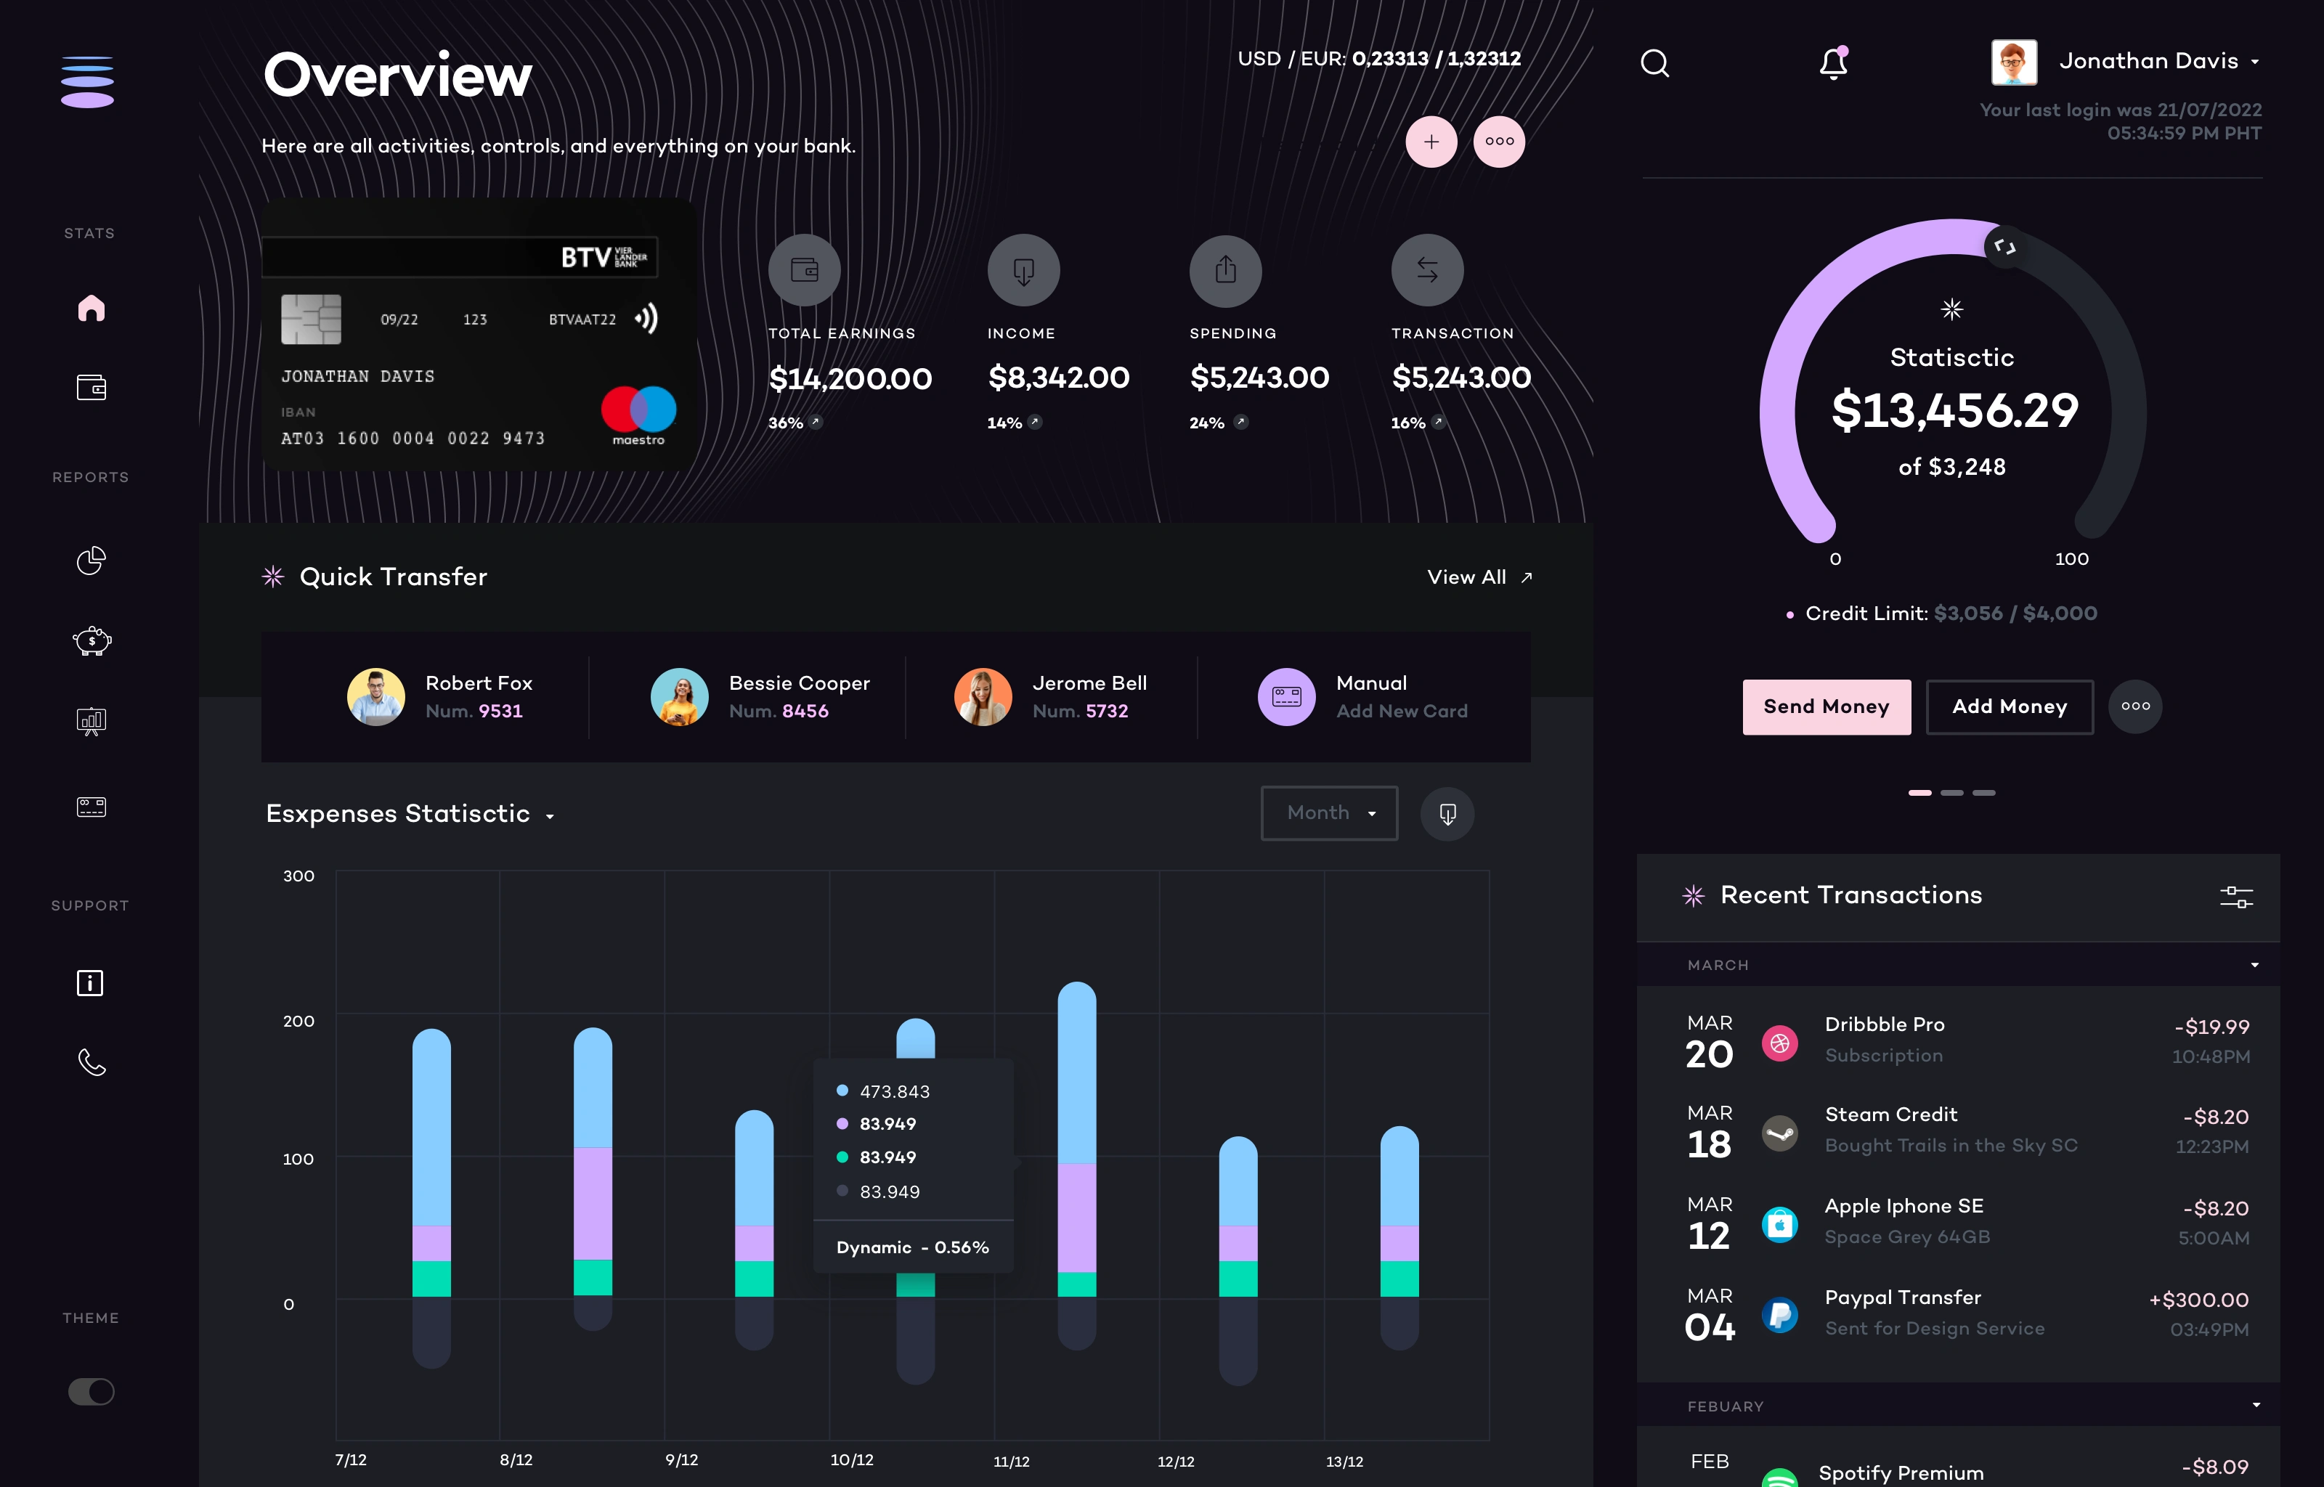This screenshot has height=1487, width=2324.
Task: Select third carousel page indicator
Action: [1984, 793]
